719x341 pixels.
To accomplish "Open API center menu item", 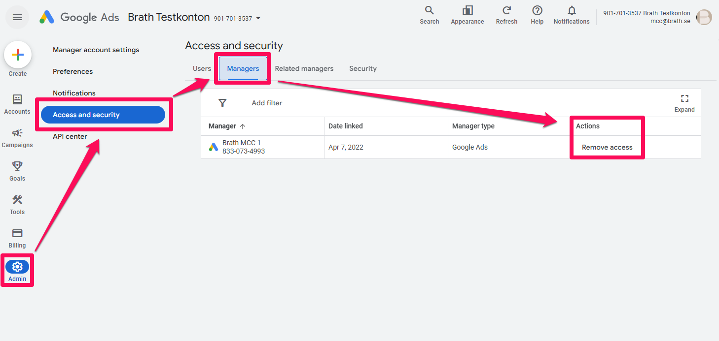I will (x=70, y=136).
